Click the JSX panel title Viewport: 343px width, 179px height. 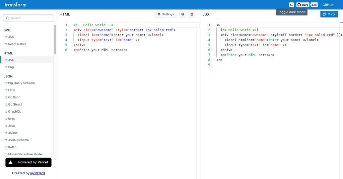click(x=206, y=14)
